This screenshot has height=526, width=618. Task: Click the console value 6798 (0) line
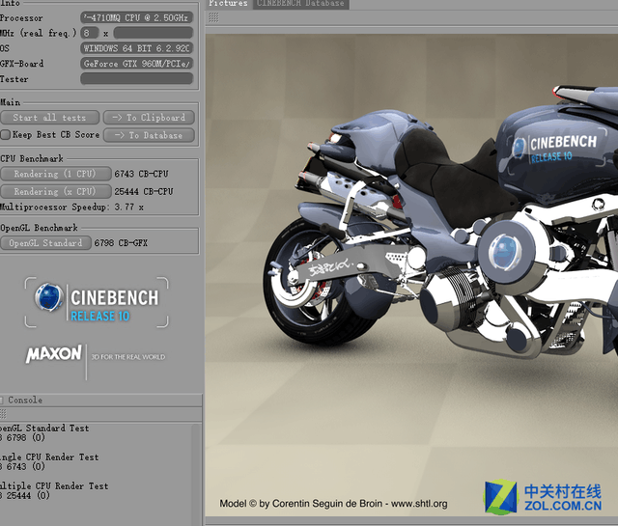[22, 437]
